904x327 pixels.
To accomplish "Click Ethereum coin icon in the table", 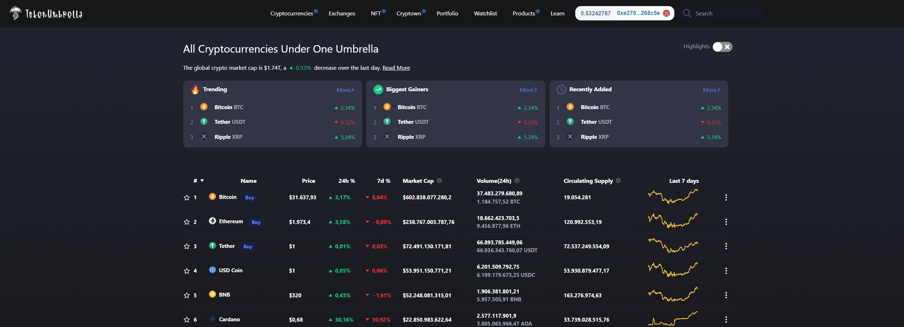I will pos(212,221).
